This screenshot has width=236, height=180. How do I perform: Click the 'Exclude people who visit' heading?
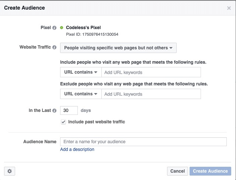[134, 84]
